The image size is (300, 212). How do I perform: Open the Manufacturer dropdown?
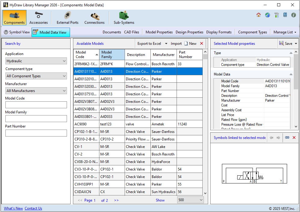point(36,91)
